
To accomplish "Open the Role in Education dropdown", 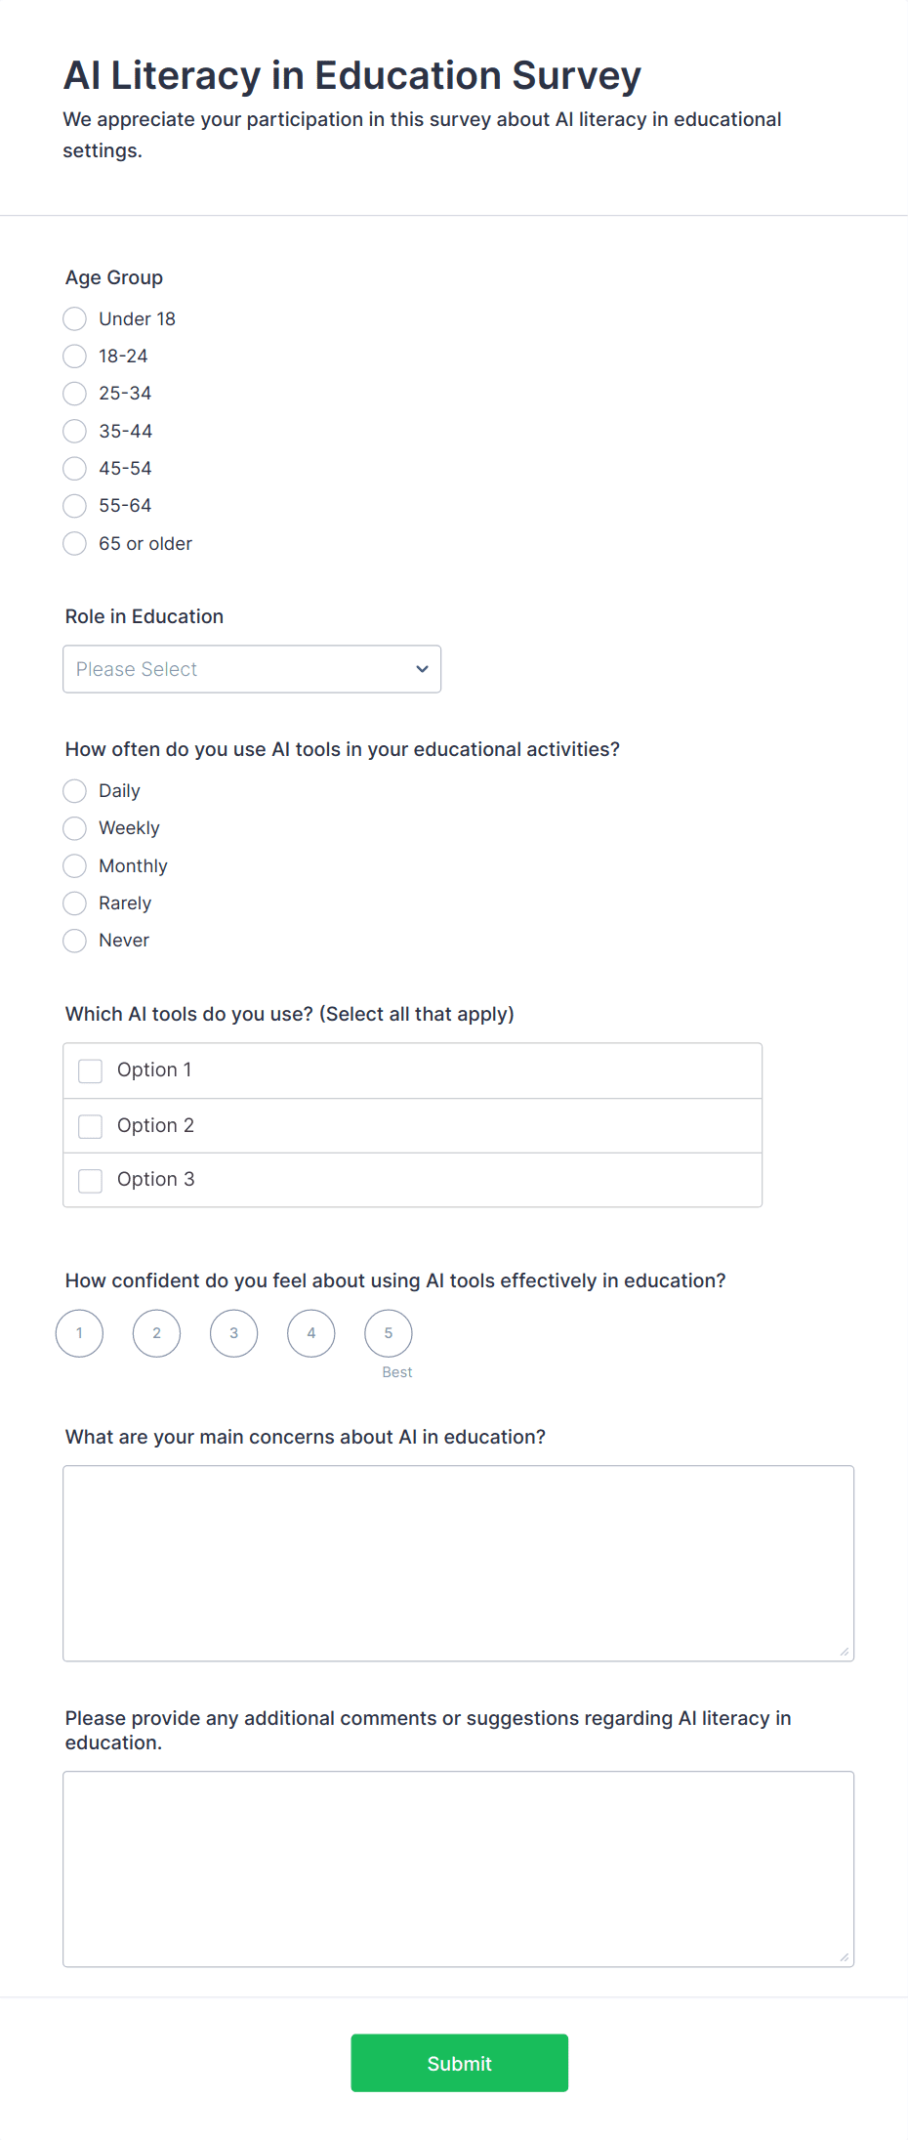I will 251,669.
